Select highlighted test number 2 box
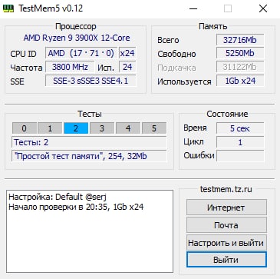This screenshot has height=279, width=280. [x=76, y=128]
